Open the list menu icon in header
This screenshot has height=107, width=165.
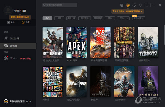(146, 5)
